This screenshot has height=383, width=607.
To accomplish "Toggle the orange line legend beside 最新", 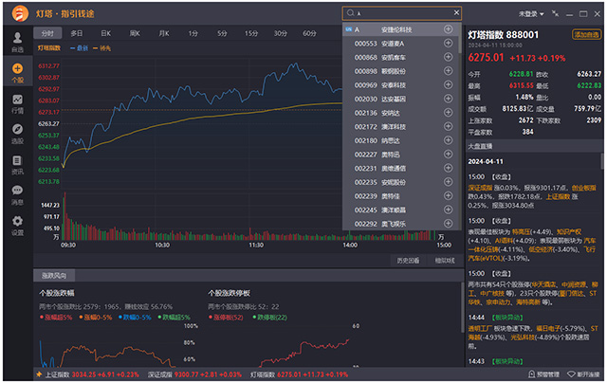I will coord(101,48).
